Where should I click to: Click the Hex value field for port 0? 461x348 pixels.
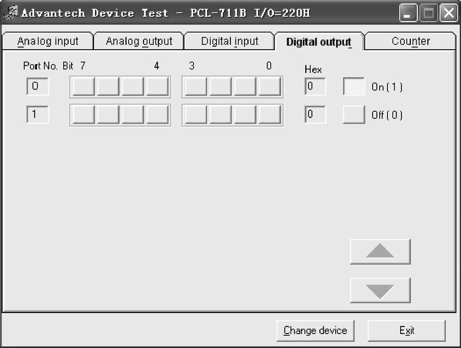point(315,86)
